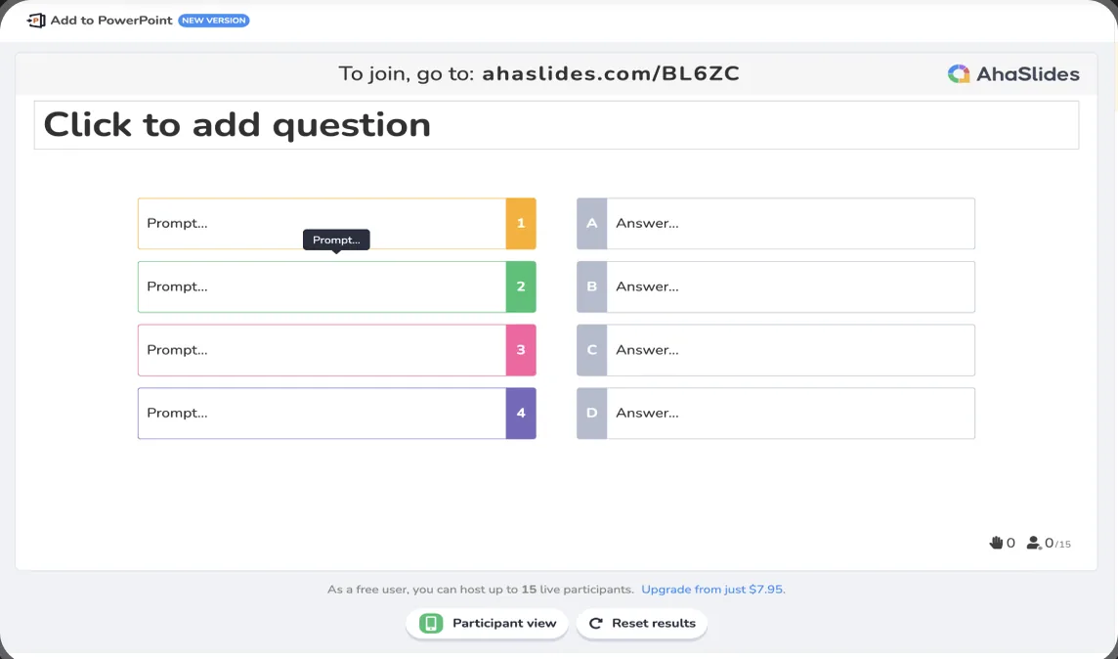Select the orange number 1 tag

tap(521, 223)
